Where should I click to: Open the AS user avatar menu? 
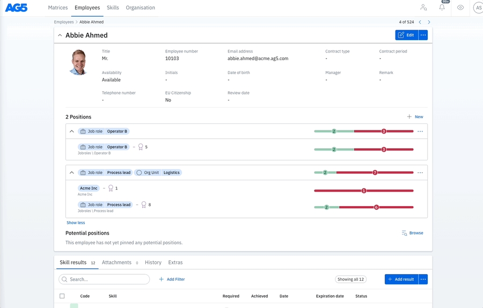477,8
